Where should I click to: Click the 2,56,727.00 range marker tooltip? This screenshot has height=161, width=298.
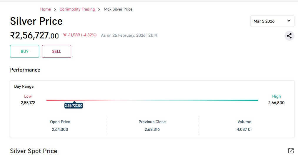[74, 106]
